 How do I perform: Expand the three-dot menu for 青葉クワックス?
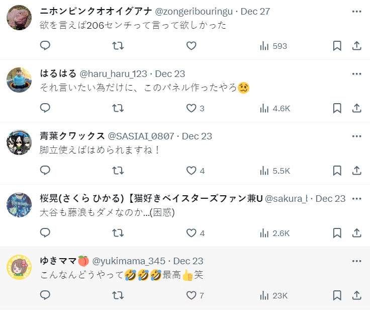coord(356,136)
